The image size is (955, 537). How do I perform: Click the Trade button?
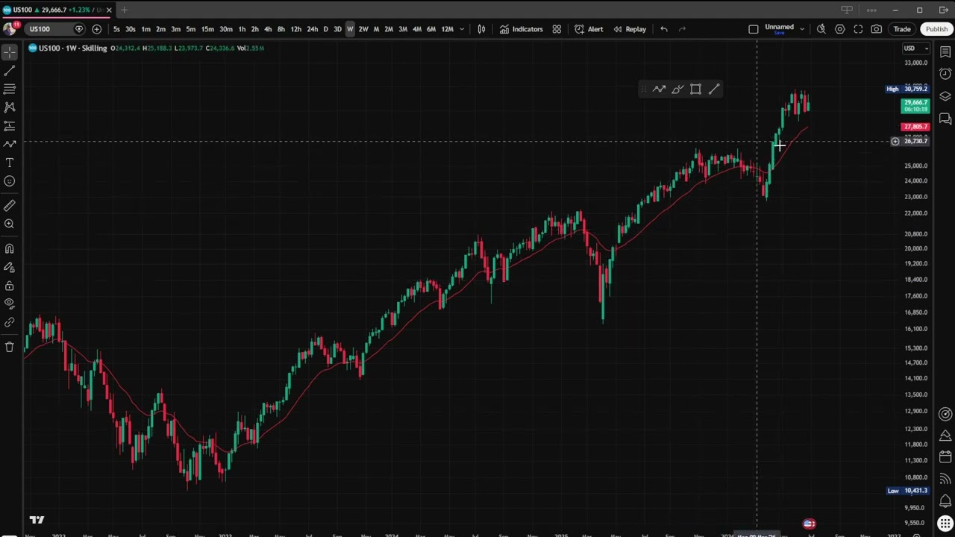902,29
